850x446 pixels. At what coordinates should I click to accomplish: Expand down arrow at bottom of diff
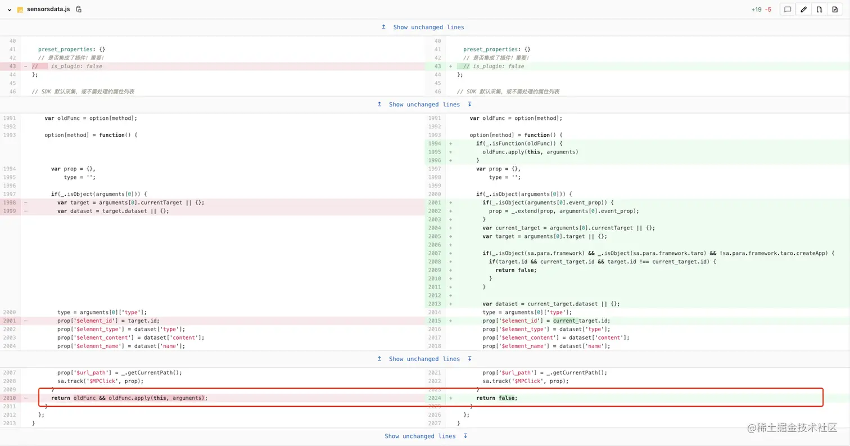point(465,436)
